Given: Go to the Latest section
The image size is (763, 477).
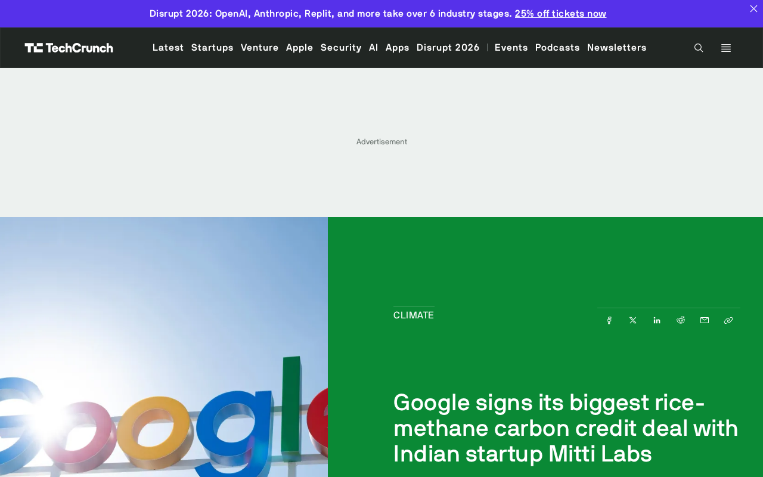Looking at the screenshot, I should (x=168, y=48).
